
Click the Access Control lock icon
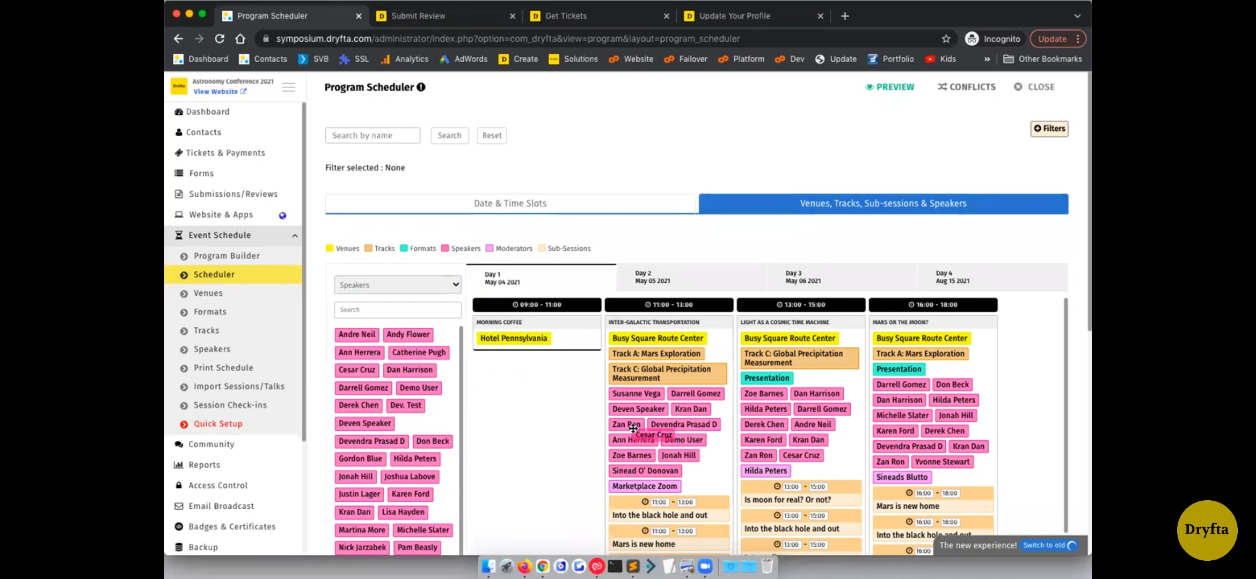(x=179, y=485)
